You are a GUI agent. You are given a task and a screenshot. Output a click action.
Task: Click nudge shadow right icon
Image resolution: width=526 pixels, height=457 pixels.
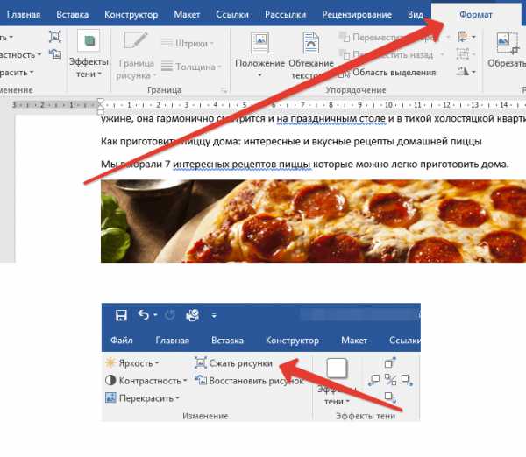tap(407, 380)
